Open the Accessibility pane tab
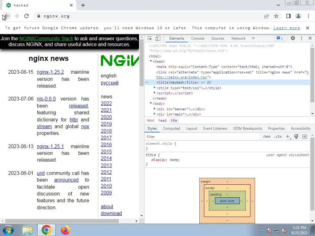This screenshot has width=315, height=236. click(301, 128)
